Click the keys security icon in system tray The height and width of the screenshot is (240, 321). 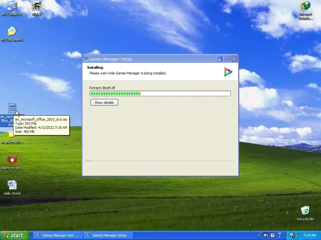click(x=292, y=235)
